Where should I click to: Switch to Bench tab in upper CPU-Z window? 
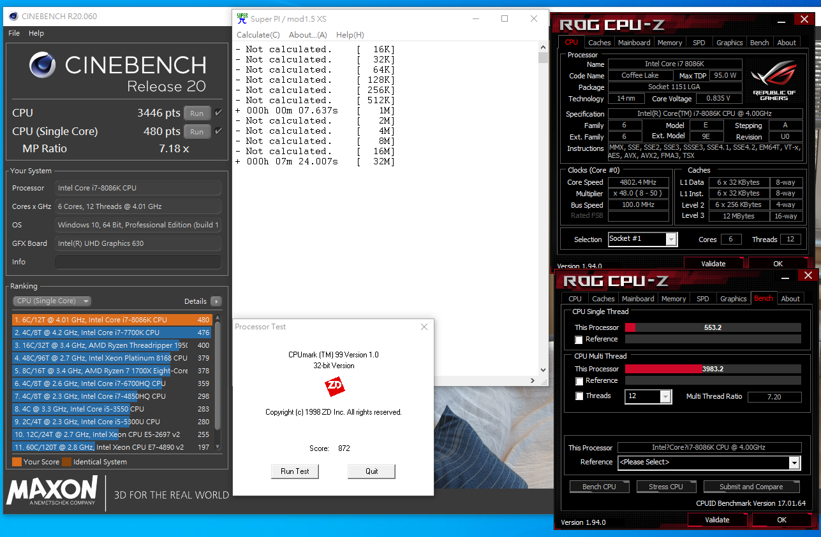[759, 43]
